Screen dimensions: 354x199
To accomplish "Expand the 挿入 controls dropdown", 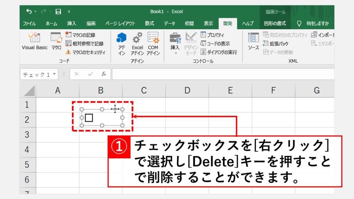I will 175,53.
